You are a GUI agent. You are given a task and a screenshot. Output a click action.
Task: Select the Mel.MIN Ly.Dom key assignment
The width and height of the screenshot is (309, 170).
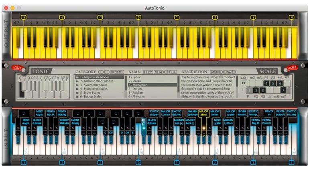pyautogui.click(x=228, y=122)
